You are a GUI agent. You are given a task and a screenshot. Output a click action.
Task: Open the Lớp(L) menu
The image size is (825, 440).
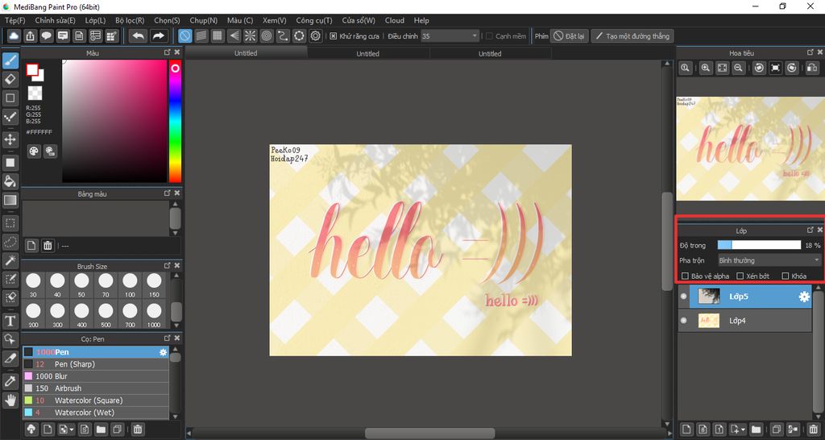pos(95,20)
